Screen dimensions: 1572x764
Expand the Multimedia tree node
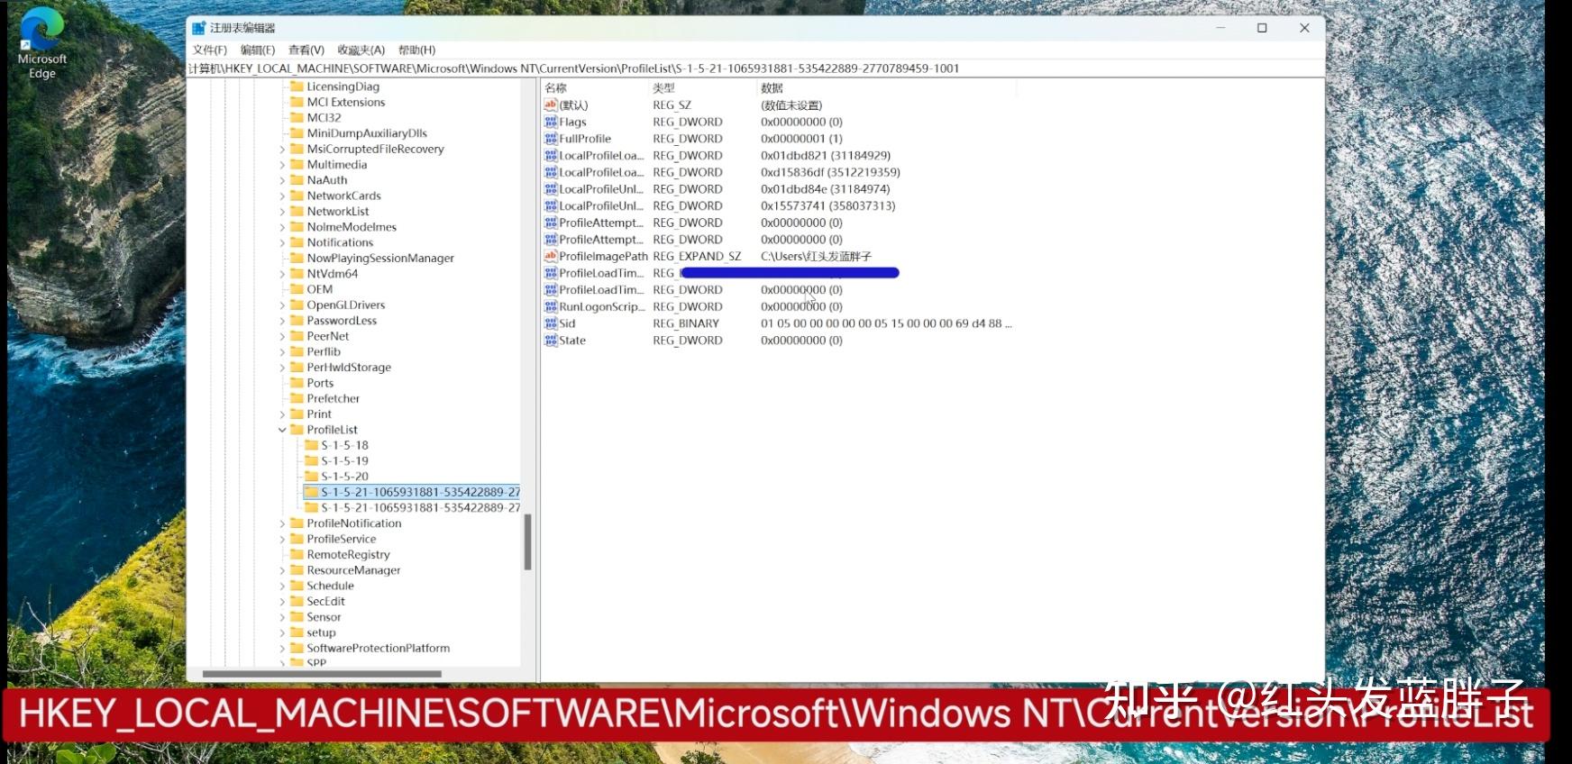coord(282,165)
